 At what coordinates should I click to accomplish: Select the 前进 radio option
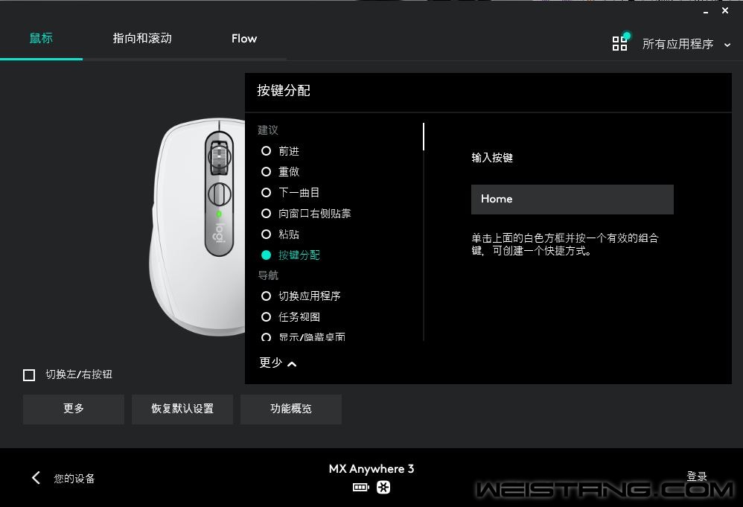[267, 150]
